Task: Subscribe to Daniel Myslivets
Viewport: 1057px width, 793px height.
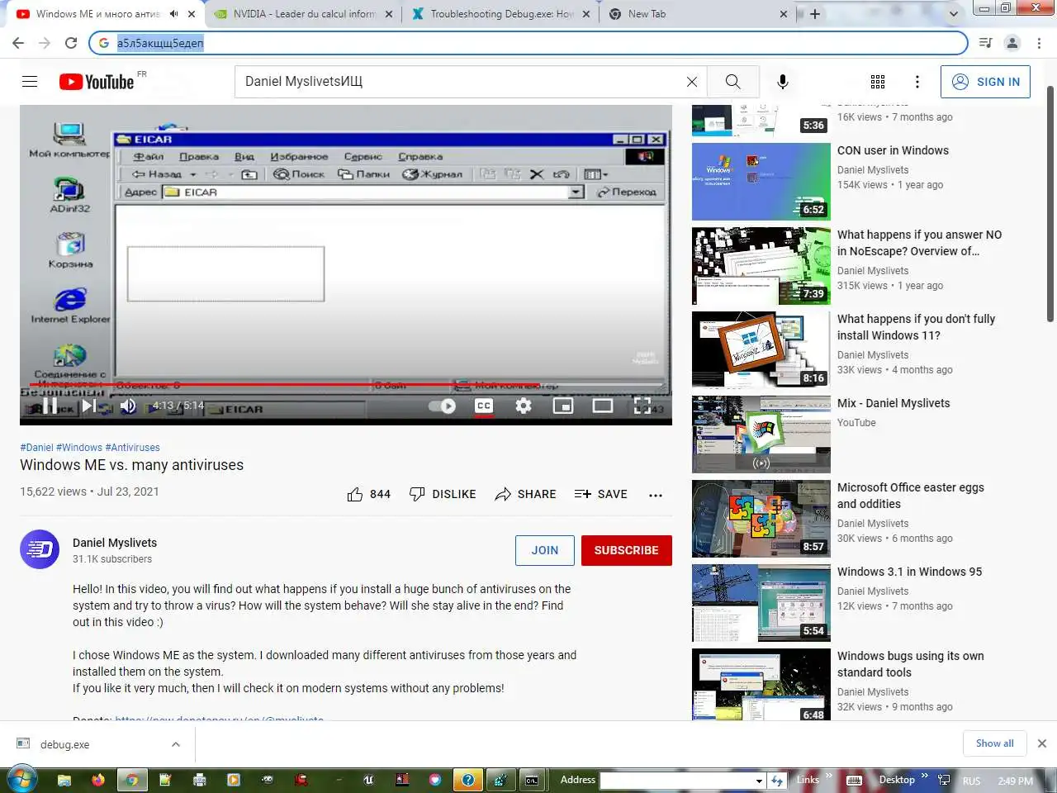Action: coord(627,550)
